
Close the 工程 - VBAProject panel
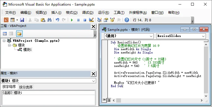pyautogui.click(x=93, y=26)
